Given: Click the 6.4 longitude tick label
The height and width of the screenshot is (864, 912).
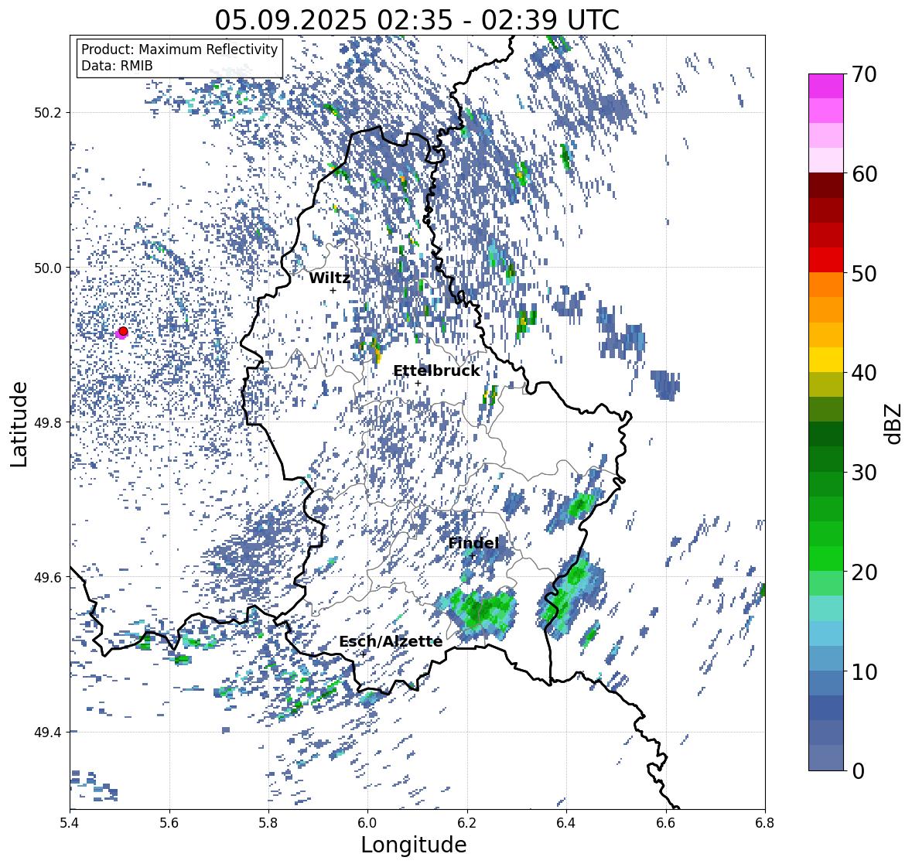Looking at the screenshot, I should tap(566, 823).
